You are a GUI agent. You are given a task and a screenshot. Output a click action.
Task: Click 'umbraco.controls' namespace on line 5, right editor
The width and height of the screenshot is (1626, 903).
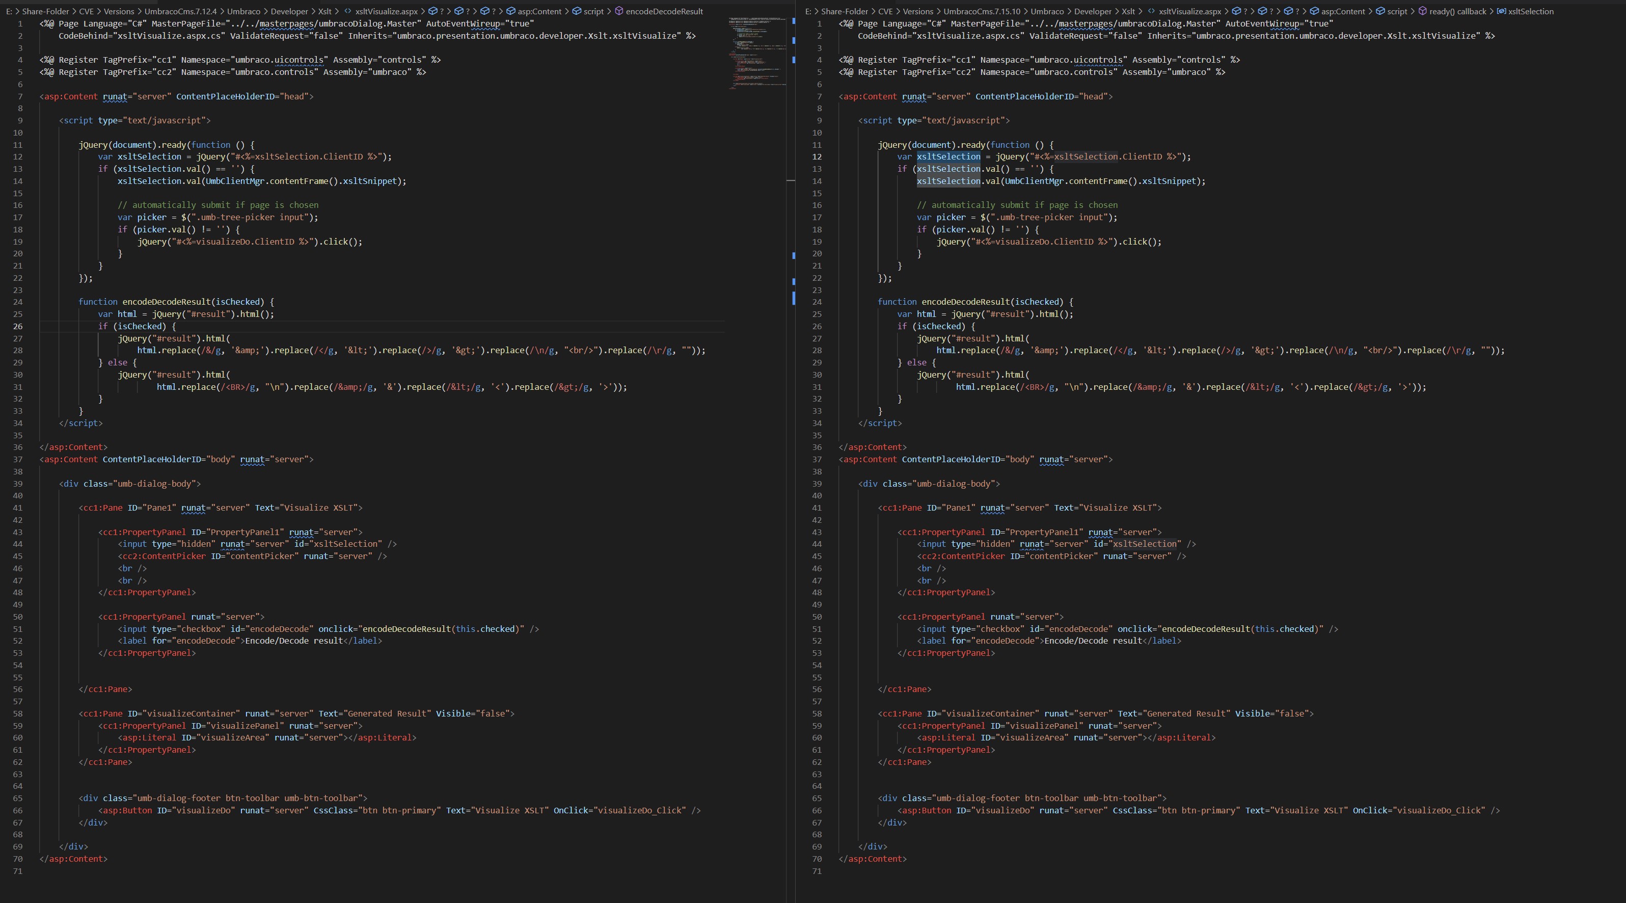1074,72
